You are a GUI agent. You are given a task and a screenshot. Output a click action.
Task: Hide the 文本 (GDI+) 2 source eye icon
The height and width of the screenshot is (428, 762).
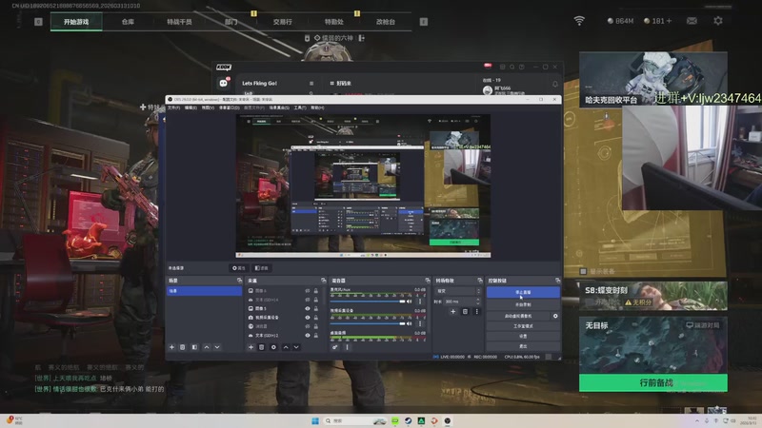(307, 336)
